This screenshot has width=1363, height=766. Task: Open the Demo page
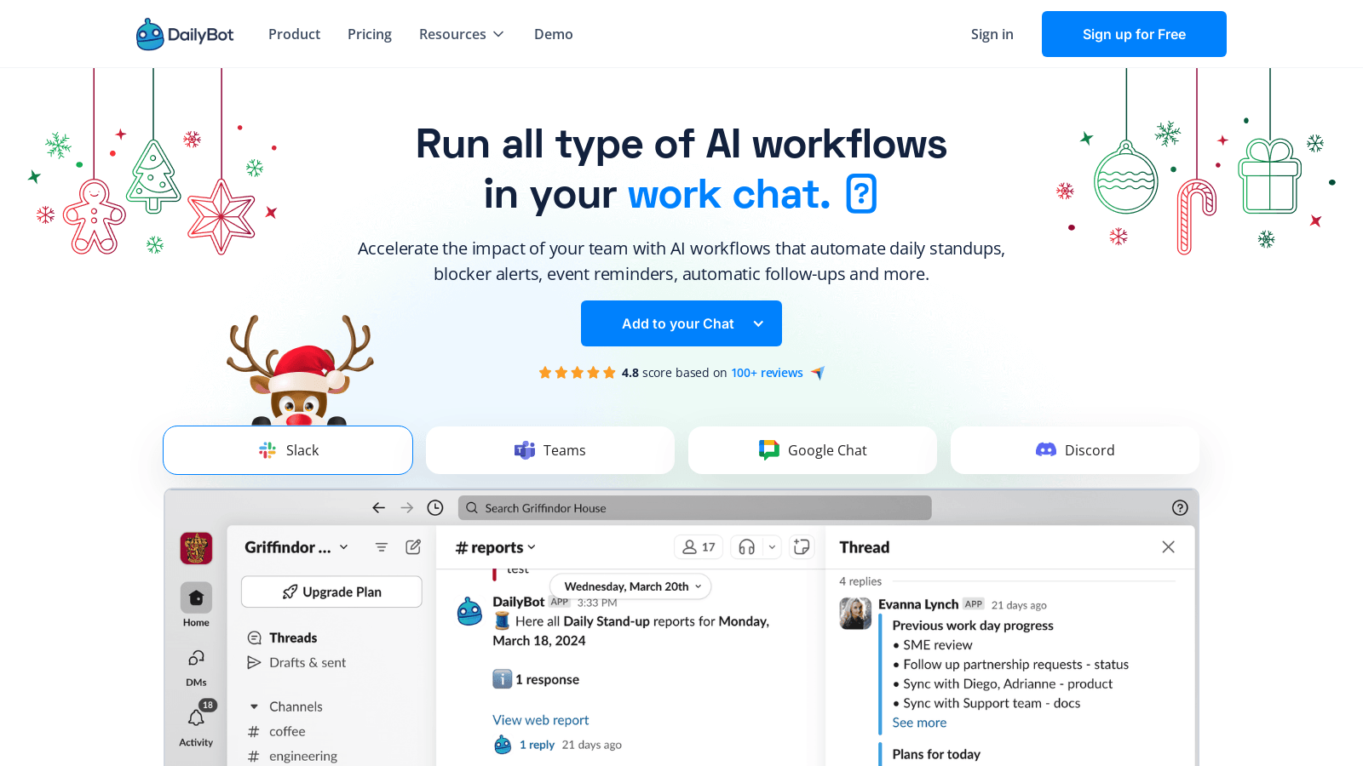pyautogui.click(x=554, y=34)
